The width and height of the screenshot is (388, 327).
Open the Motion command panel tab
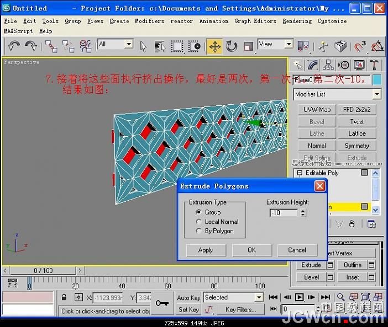click(344, 65)
